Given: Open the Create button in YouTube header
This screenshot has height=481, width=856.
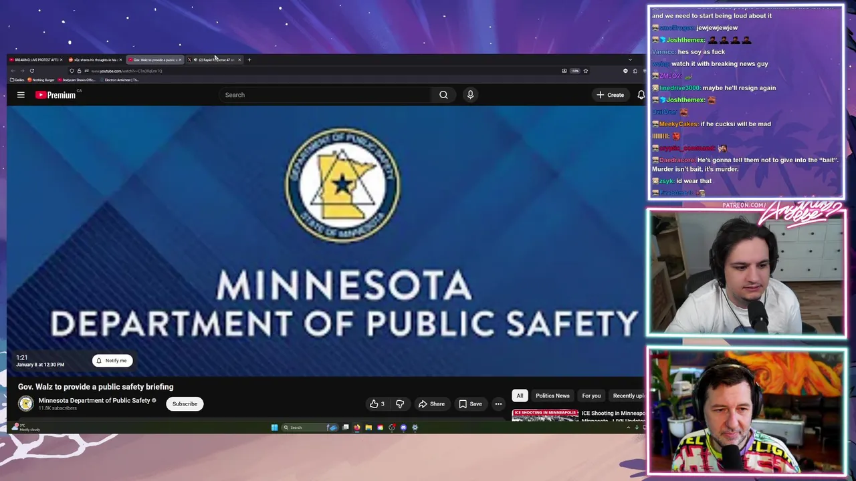Looking at the screenshot, I should [611, 95].
